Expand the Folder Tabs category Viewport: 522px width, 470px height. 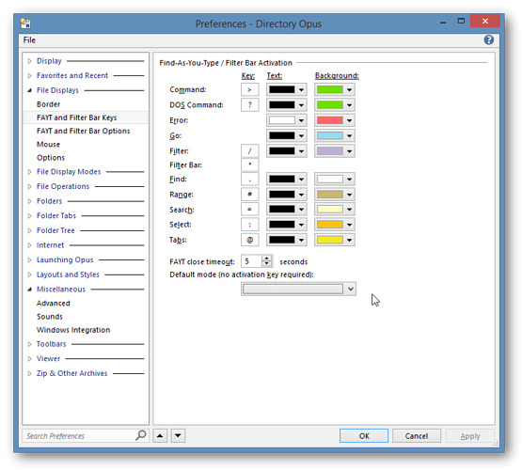(30, 215)
